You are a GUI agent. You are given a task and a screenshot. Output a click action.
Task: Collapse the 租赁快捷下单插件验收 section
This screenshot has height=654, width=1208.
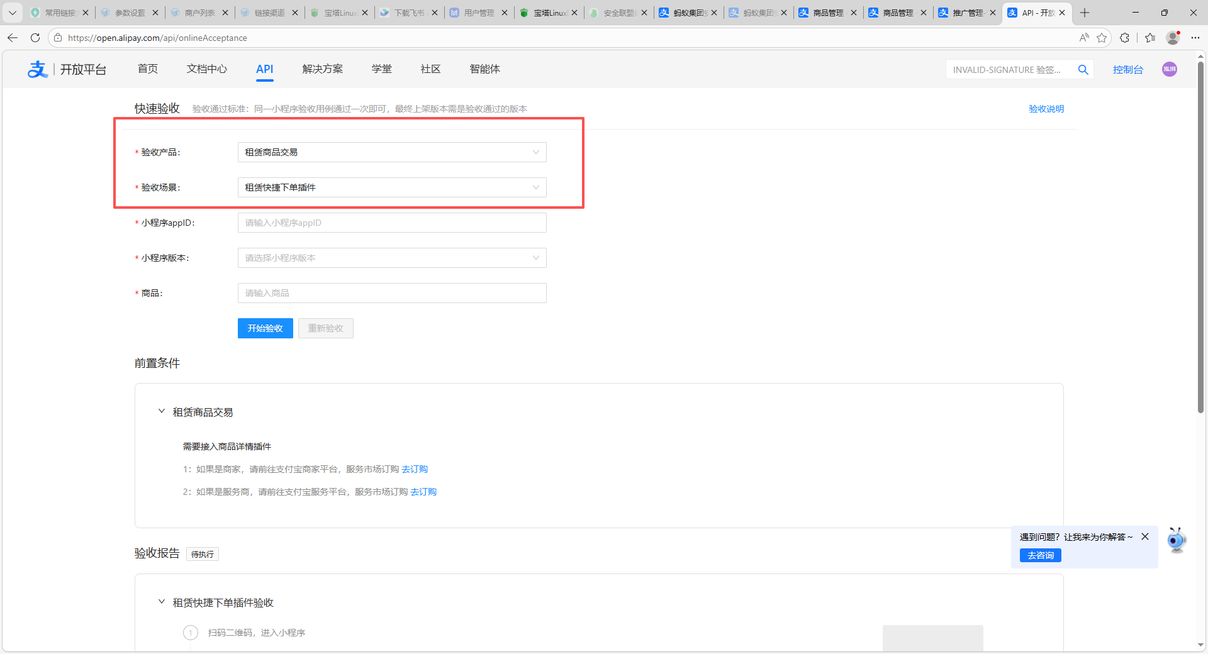[162, 602]
